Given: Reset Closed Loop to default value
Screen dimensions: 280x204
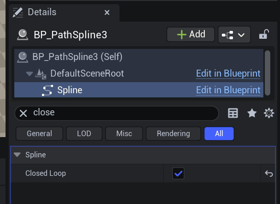Looking at the screenshot, I should click(269, 173).
